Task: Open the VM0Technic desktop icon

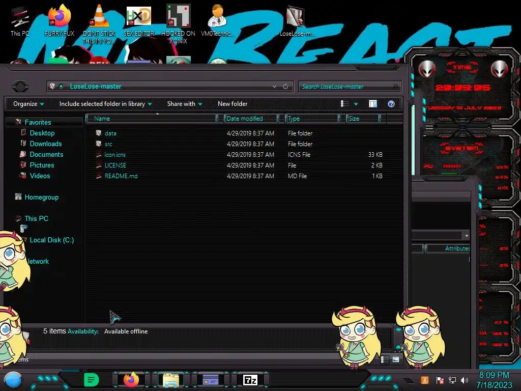Action: coord(217,21)
